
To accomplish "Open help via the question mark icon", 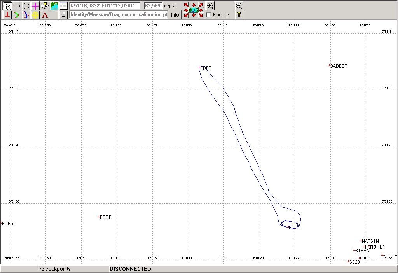I will tap(239, 15).
